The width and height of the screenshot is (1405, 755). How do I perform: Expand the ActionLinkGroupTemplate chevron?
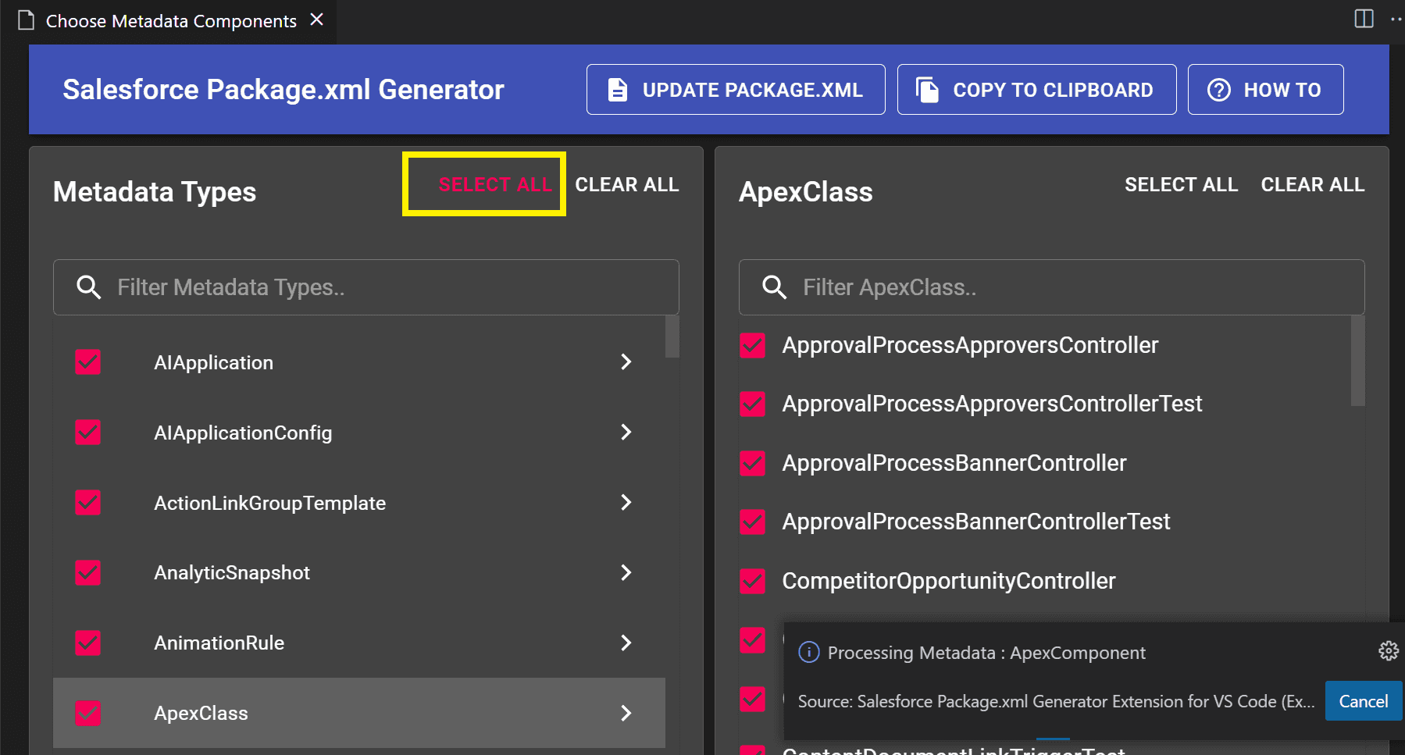[626, 503]
